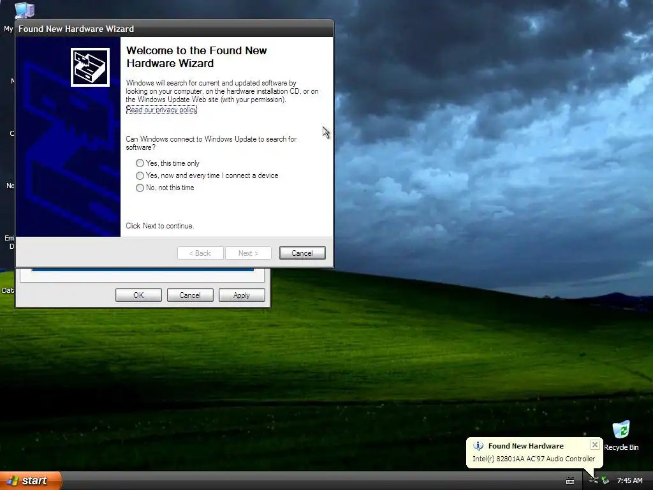Screen dimensions: 653x490
Task: Click Cancel in the Found New Hardware Wizard
Action: pyautogui.click(x=302, y=253)
